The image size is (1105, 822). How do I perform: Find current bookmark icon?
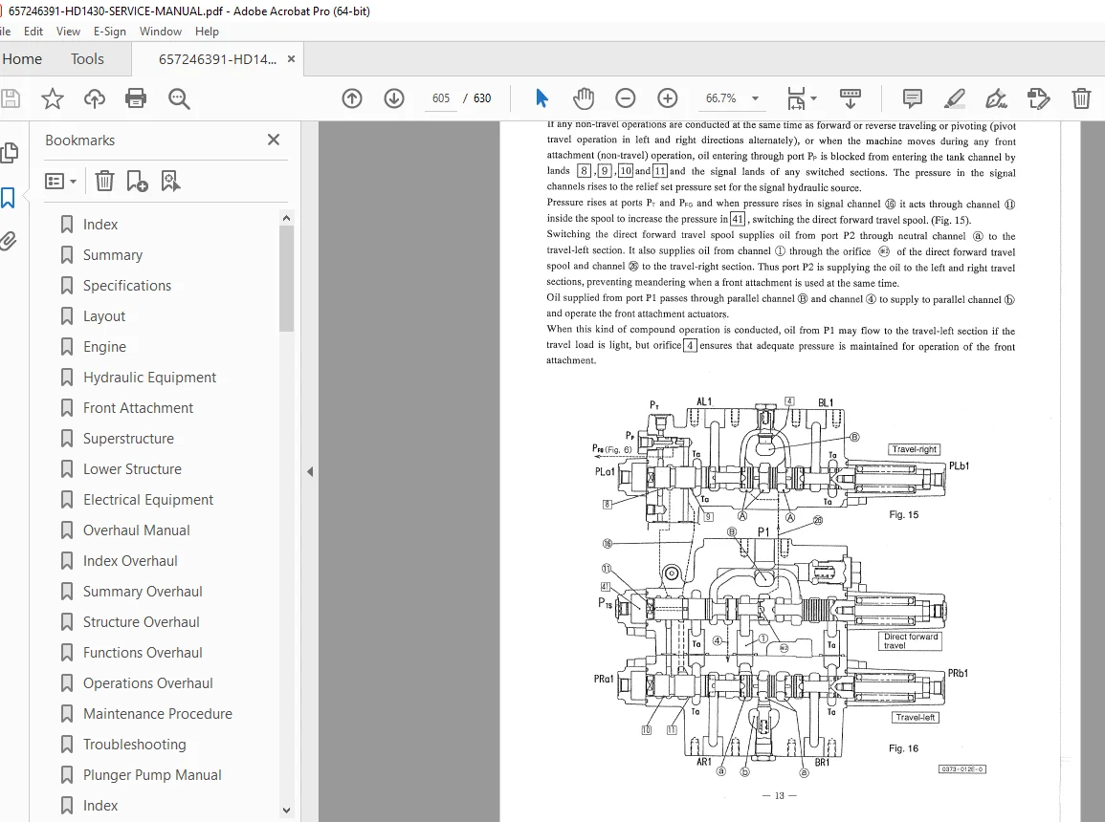(x=170, y=182)
